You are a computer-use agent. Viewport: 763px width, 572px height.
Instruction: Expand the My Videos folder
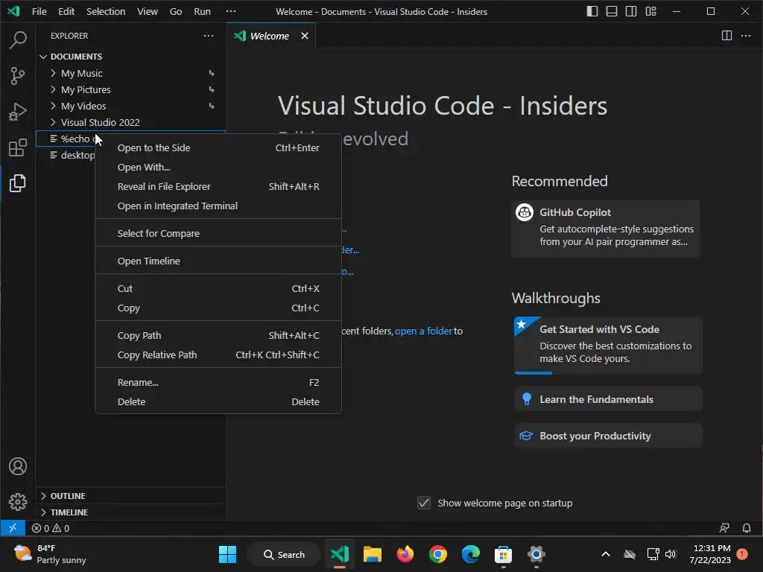coord(130,106)
